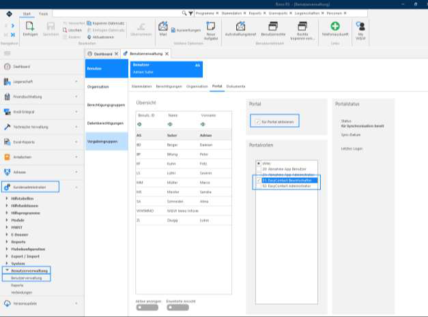Expand the Hilfstabellen tree node
Screen dimensions: 428x317
click(x=7, y=198)
